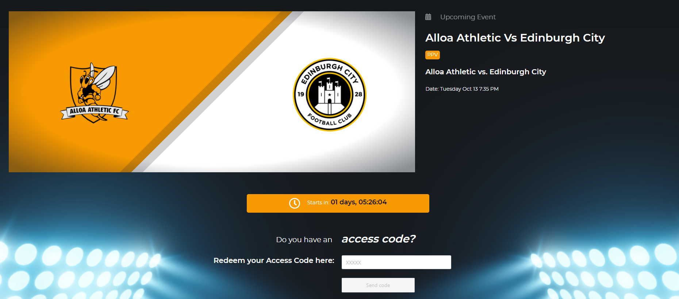Click the Send code button

pyautogui.click(x=378, y=285)
